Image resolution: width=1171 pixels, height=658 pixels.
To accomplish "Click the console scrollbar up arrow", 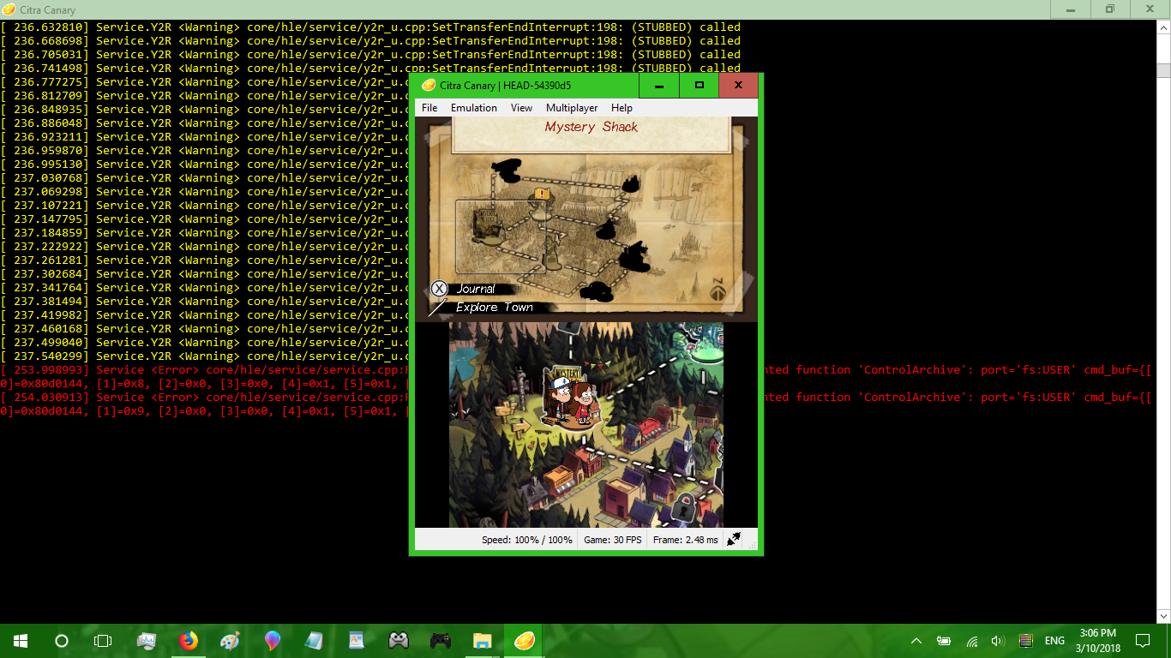I will click(x=1163, y=27).
